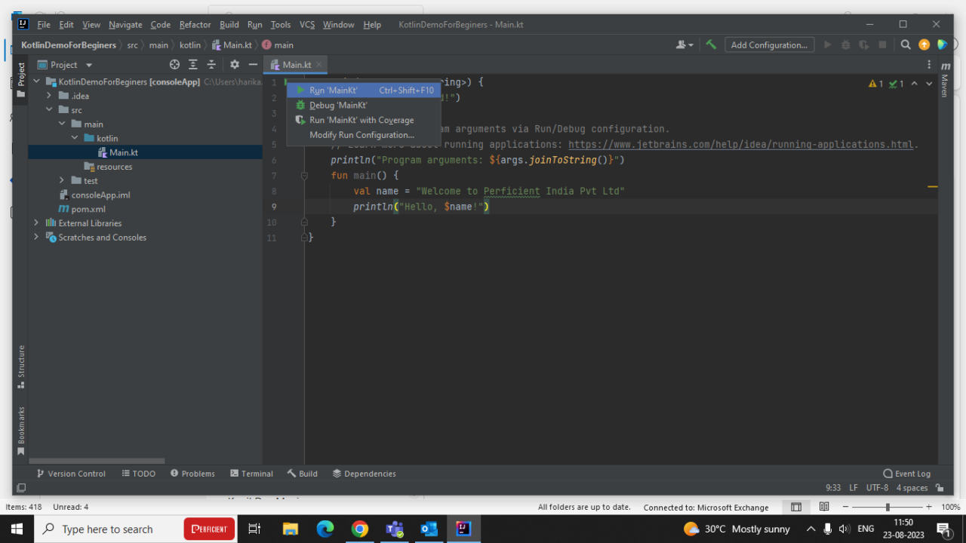
Task: Click the Add Configuration button
Action: (769, 44)
